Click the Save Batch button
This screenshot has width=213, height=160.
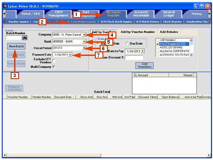click(16, 55)
